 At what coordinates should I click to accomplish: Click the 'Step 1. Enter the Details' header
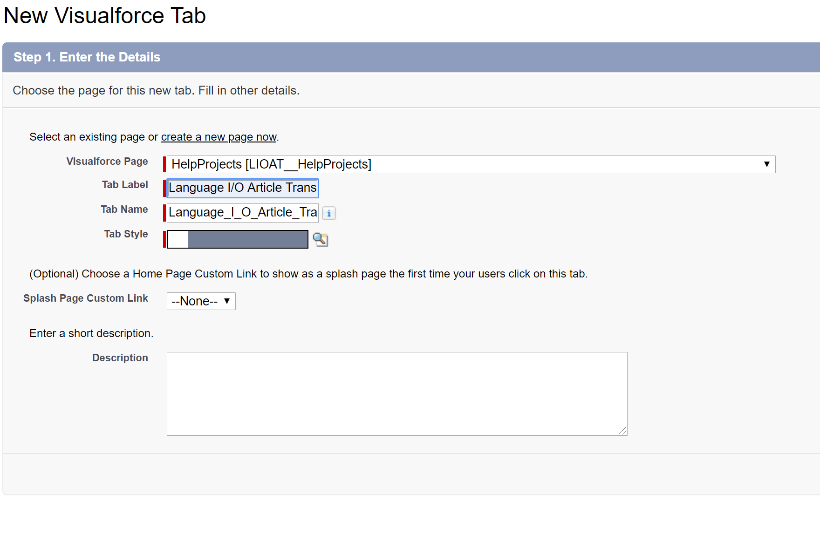pos(87,57)
